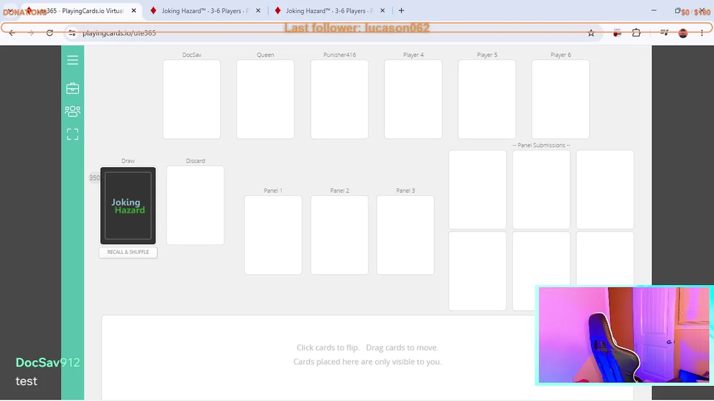
Task: Click the 'Draw' deck label
Action: coord(128,160)
